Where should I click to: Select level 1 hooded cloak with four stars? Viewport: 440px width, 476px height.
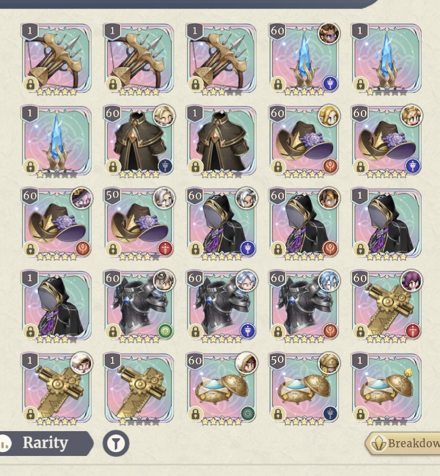[56, 306]
